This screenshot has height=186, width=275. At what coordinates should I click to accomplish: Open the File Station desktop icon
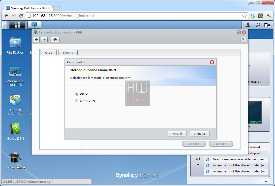[x=15, y=46]
